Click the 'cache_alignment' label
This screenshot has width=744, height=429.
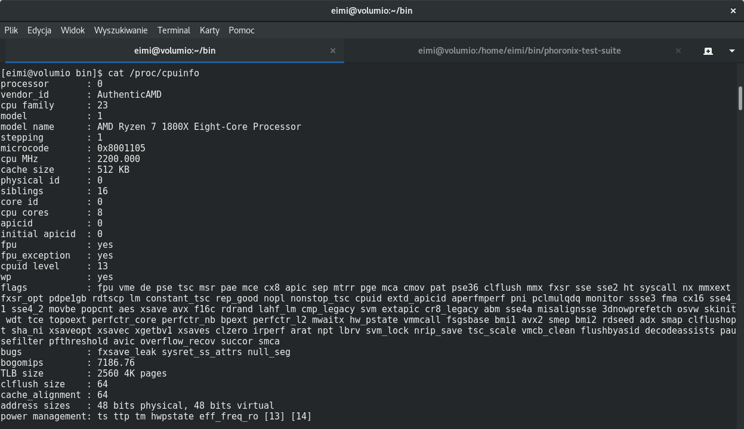pos(41,394)
